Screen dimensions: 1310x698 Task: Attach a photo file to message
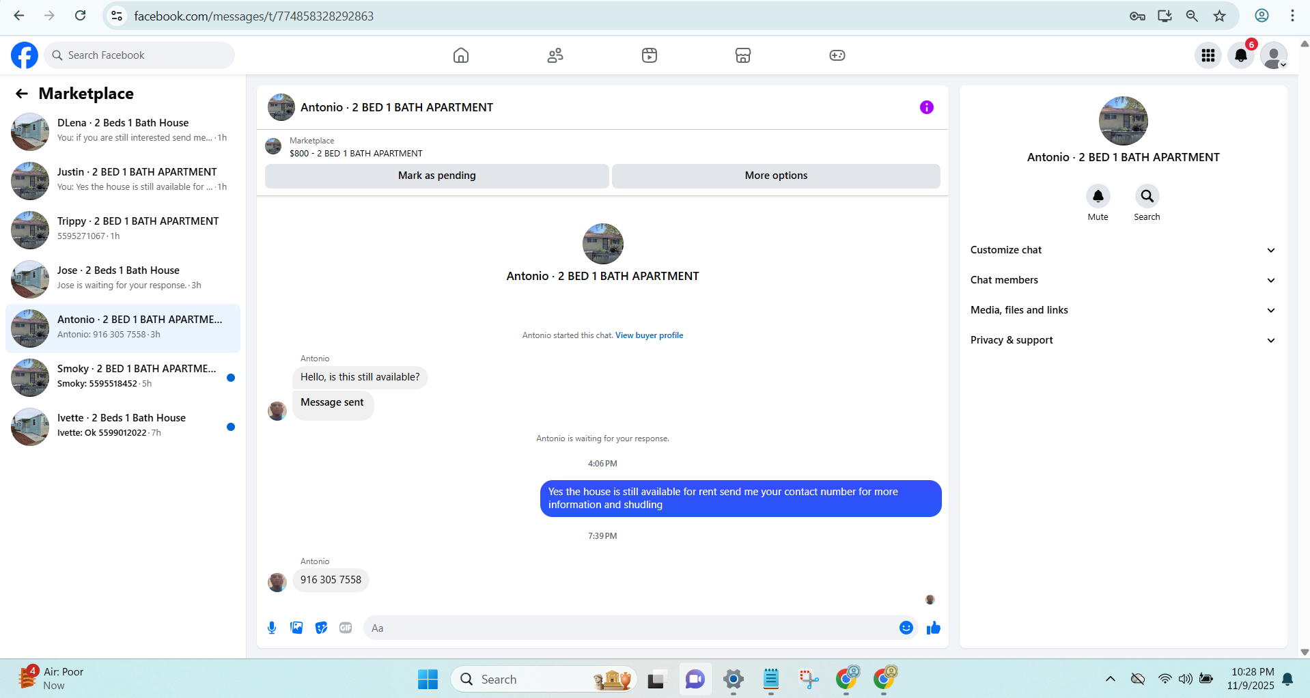(296, 628)
